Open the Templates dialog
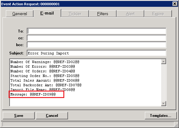The height and width of the screenshot is (128, 179). pyautogui.click(x=161, y=116)
